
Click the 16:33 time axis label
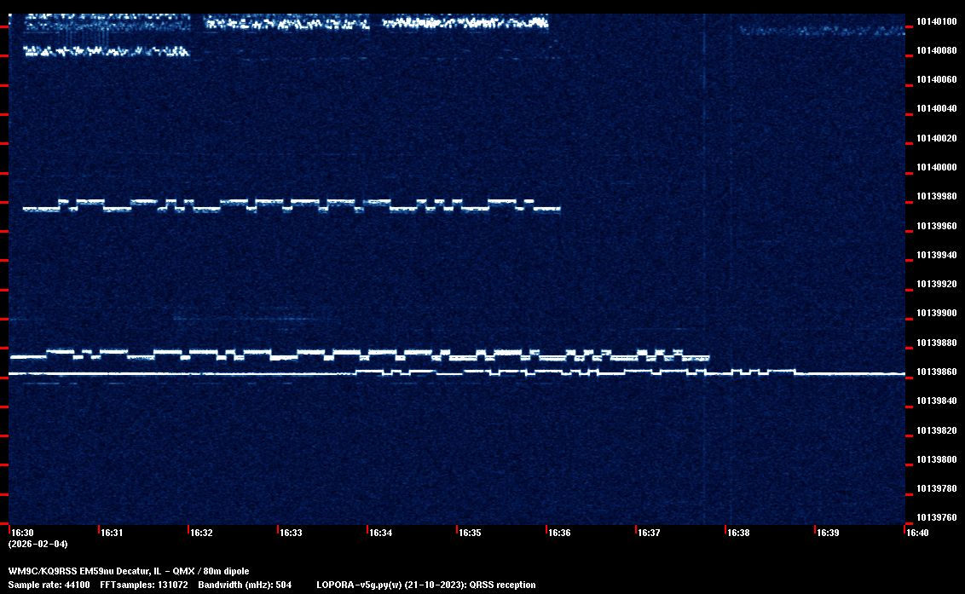tap(291, 533)
